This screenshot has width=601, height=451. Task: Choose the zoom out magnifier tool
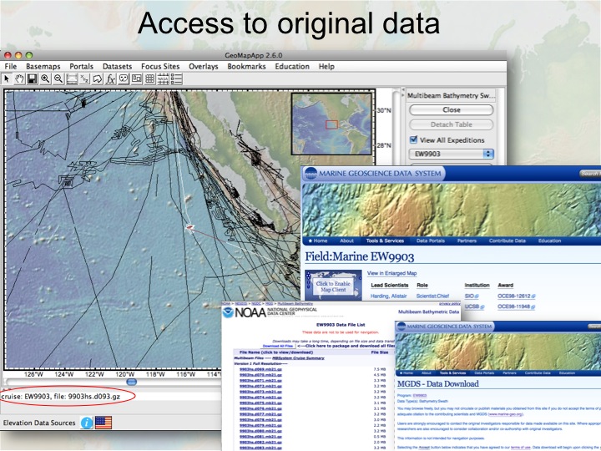[x=58, y=79]
